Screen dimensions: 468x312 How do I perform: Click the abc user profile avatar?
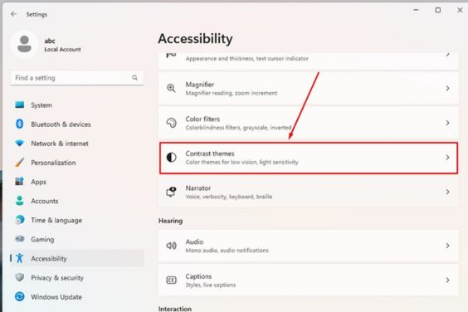[x=24, y=44]
